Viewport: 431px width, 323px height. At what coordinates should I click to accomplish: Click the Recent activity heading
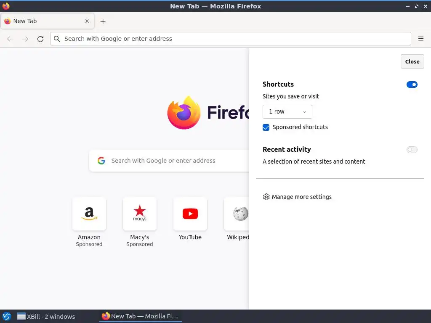[x=287, y=149]
